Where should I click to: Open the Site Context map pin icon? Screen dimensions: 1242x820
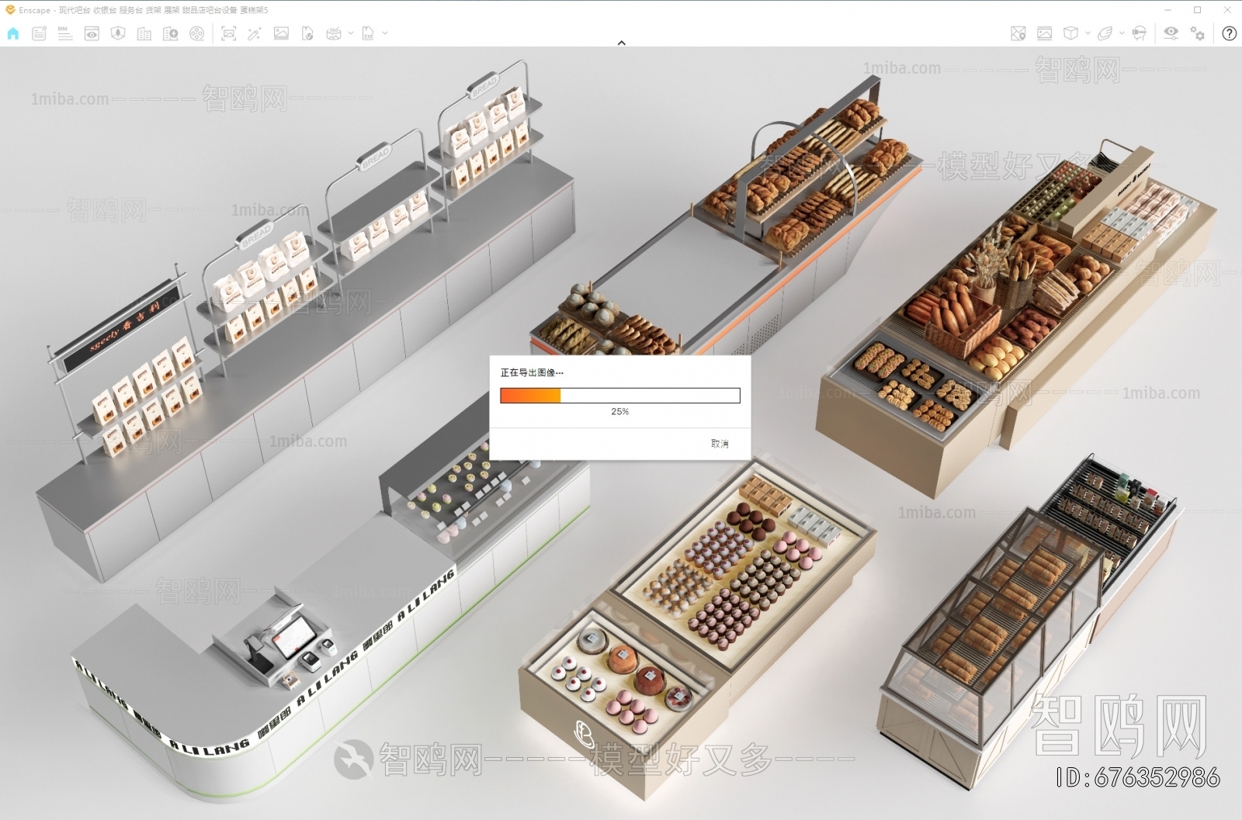[1018, 33]
